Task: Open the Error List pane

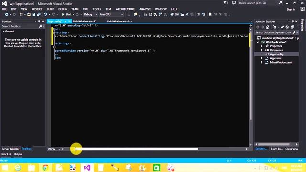Action: [x=6, y=154]
